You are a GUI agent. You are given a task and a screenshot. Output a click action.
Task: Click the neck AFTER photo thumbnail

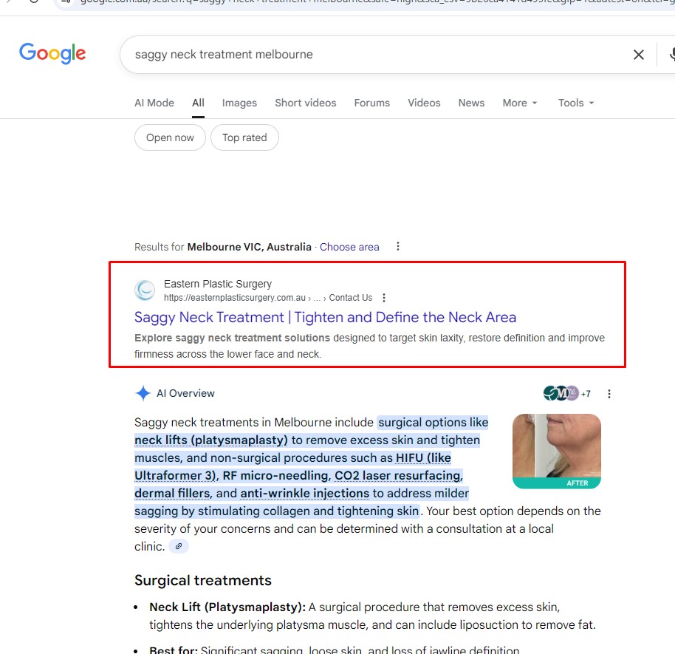557,451
